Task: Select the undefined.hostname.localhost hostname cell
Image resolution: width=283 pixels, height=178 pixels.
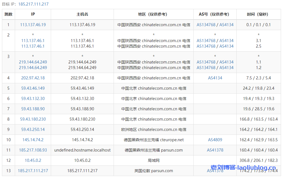Action: (x=82, y=150)
